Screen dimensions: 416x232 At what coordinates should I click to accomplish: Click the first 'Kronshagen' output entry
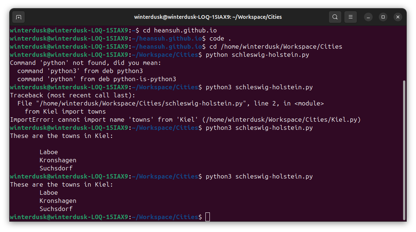click(58, 160)
